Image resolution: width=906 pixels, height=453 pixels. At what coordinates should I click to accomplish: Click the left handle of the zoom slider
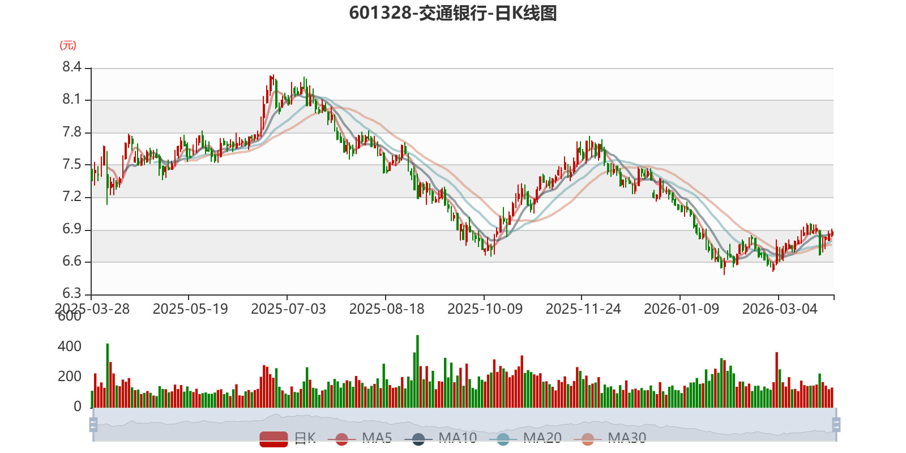click(93, 424)
